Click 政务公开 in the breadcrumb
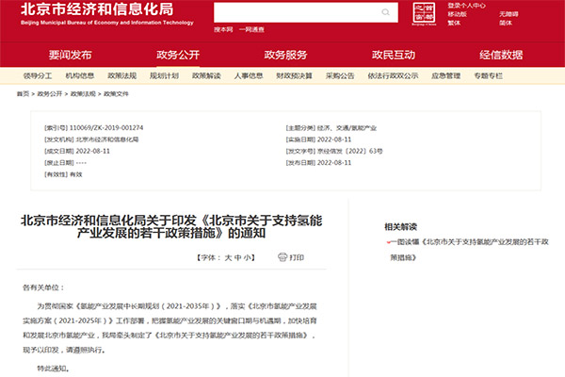565x377 pixels. [x=50, y=94]
